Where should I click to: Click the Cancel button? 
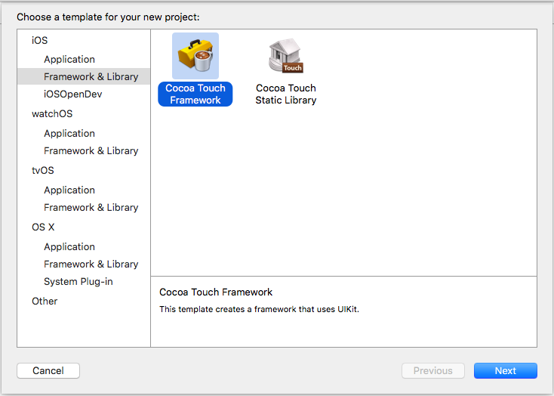click(48, 370)
